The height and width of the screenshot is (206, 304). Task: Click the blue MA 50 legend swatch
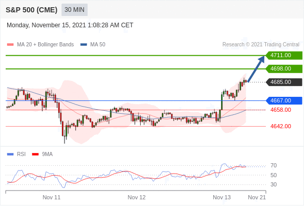[x=83, y=45]
